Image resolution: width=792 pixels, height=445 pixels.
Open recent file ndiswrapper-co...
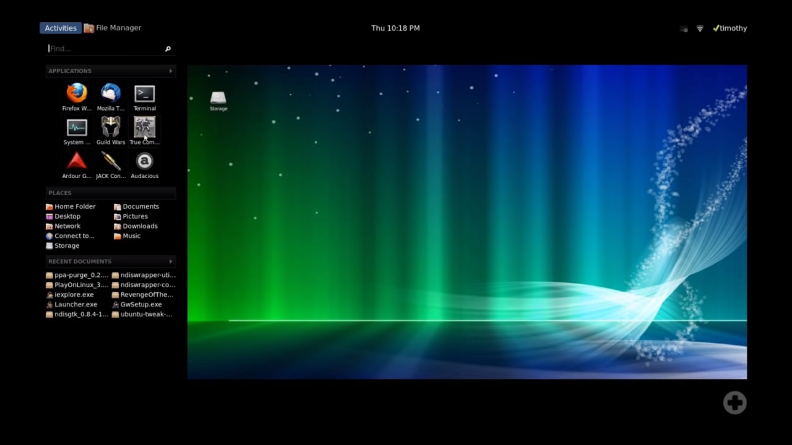click(144, 285)
